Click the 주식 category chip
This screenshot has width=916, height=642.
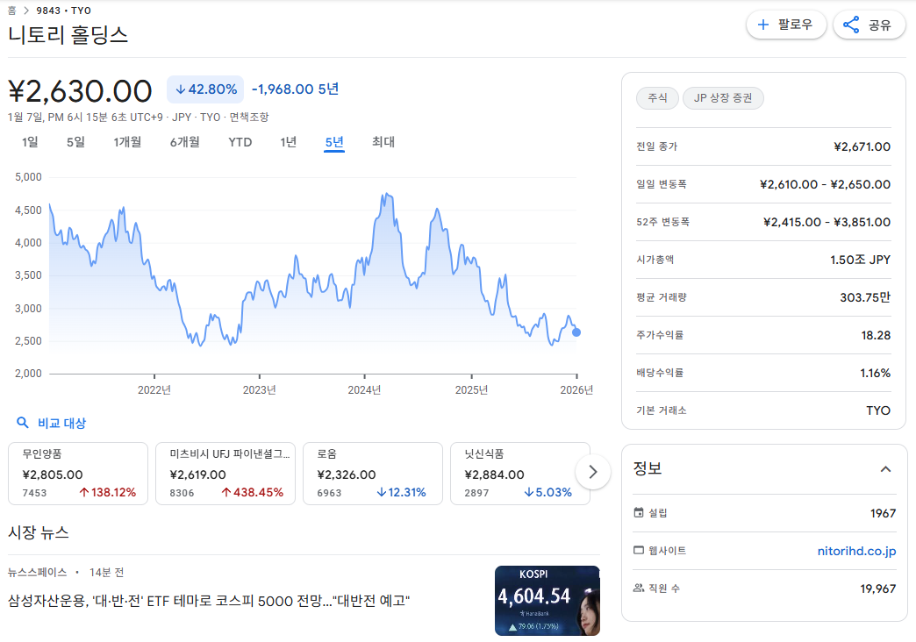coord(657,97)
